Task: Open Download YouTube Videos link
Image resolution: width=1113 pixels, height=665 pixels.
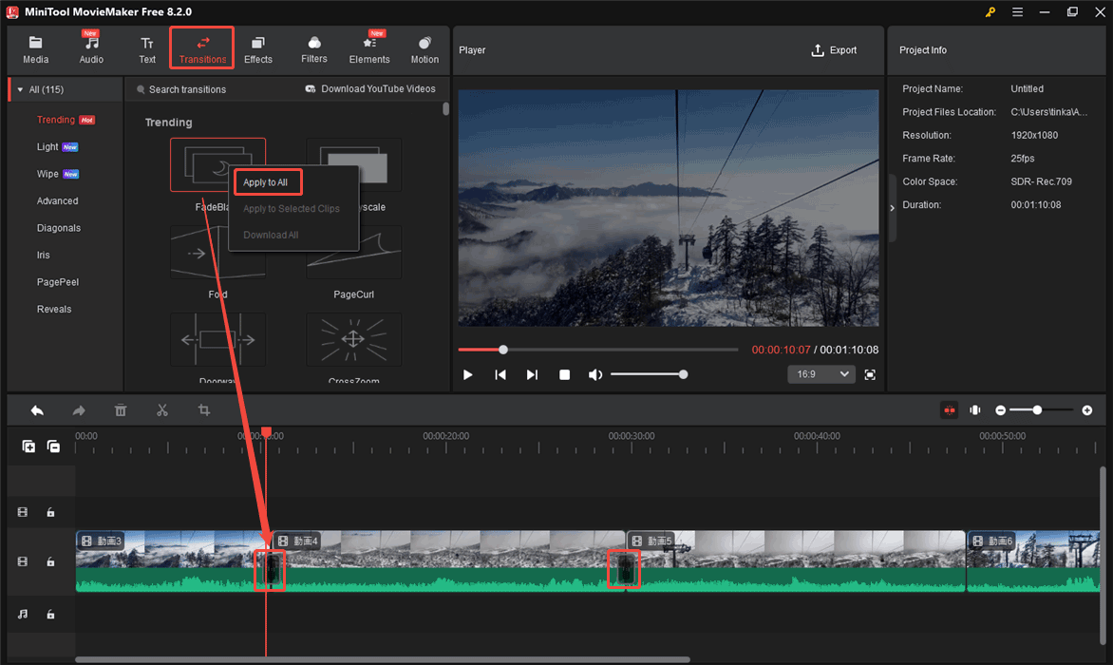Action: [370, 88]
